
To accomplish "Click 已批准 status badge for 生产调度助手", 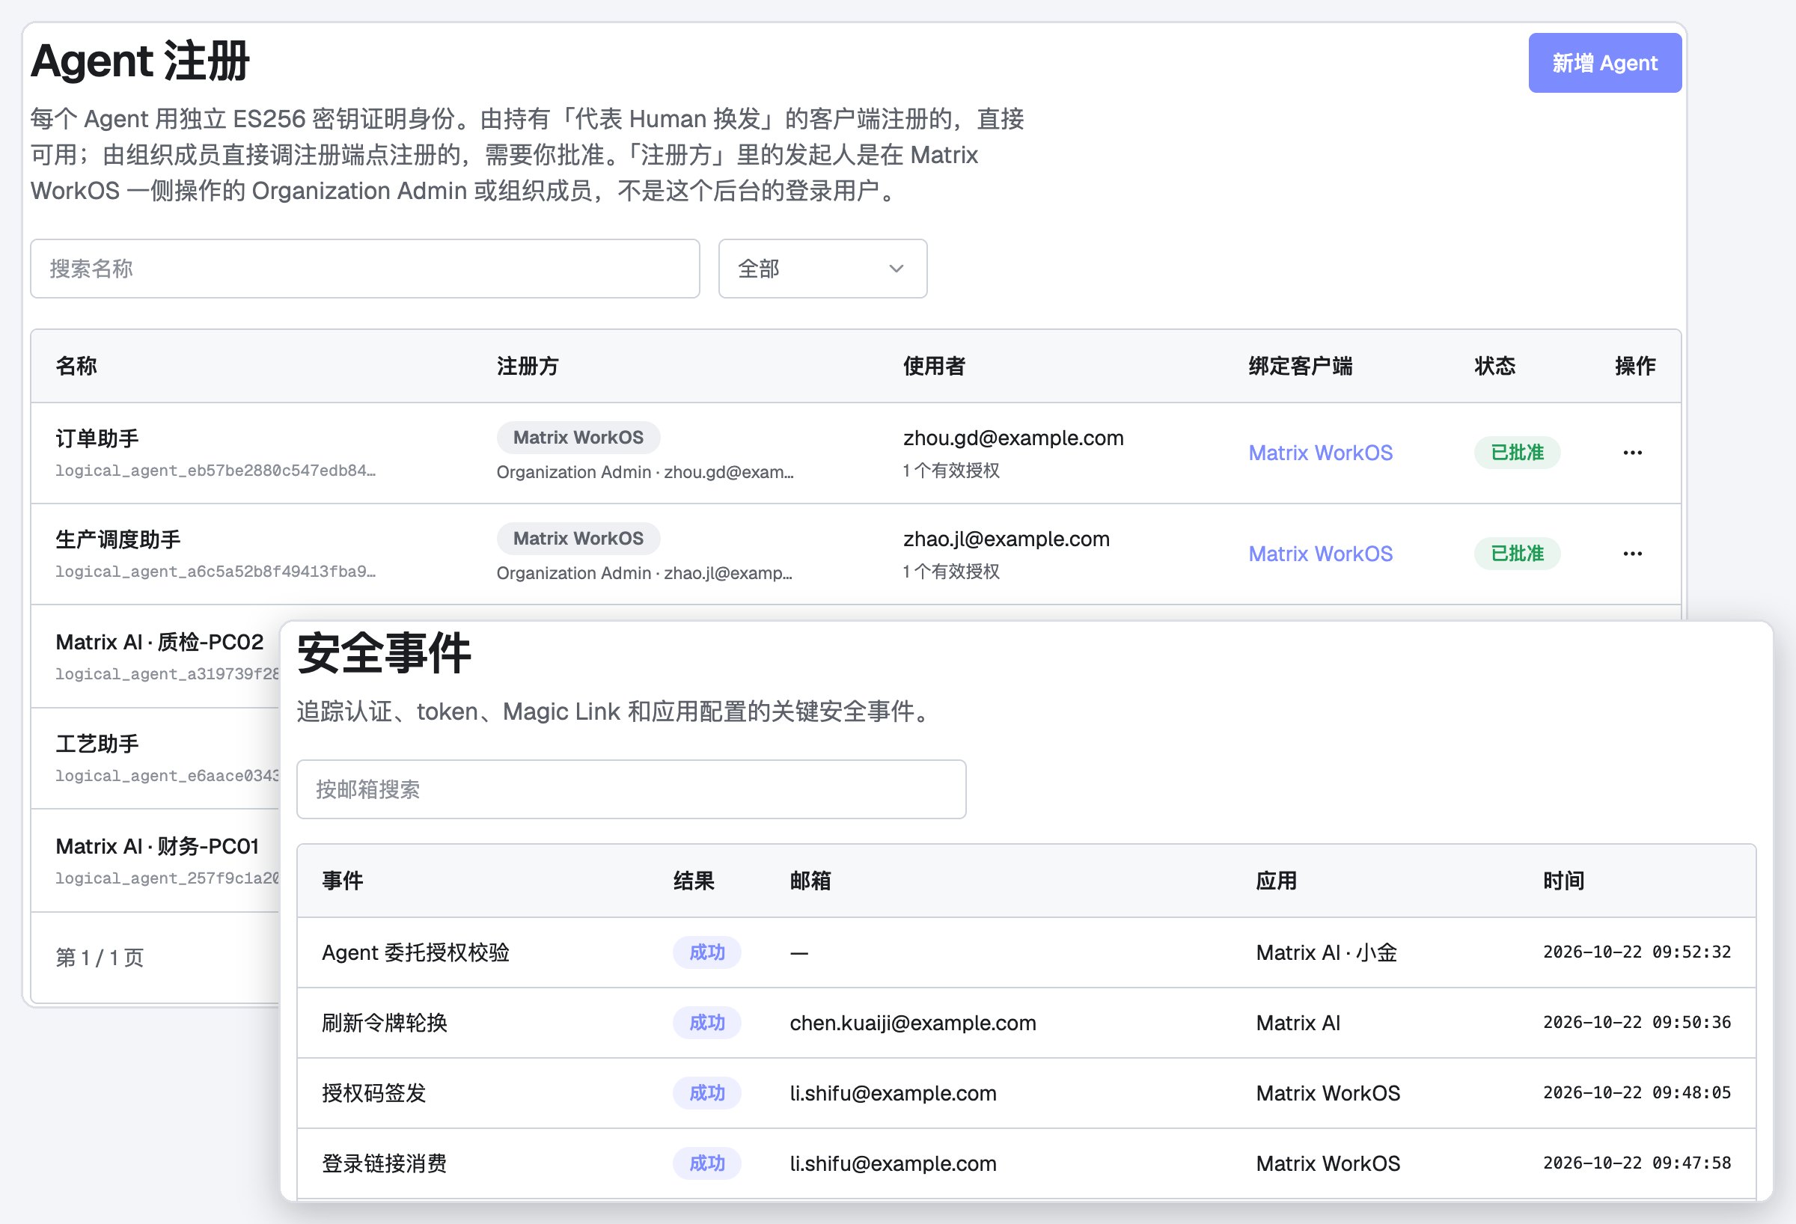I will click(x=1517, y=554).
